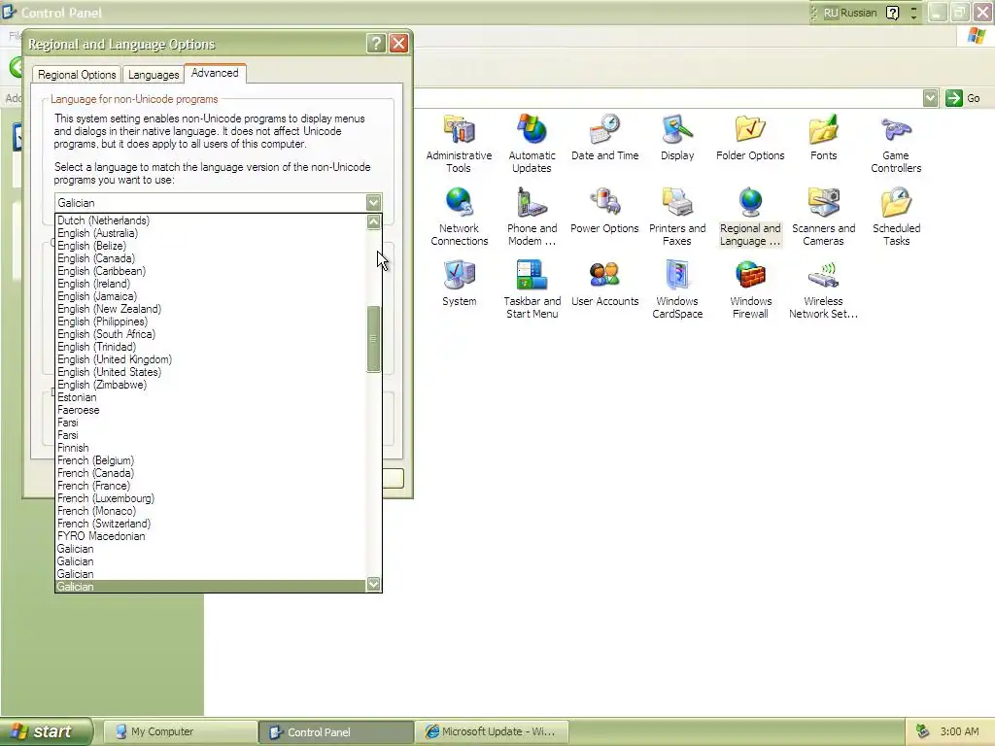
Task: Click scroll-down arrow of language list
Action: point(374,584)
